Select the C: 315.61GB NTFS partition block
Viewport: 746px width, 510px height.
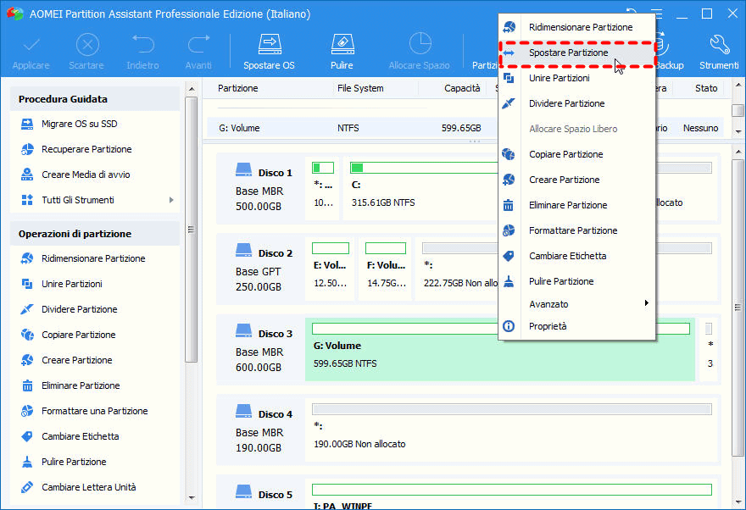[x=422, y=189]
